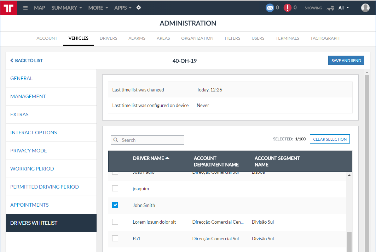Click the vehicle icon next to Showing
Viewport: 376px width, 252px height.
[x=330, y=8]
